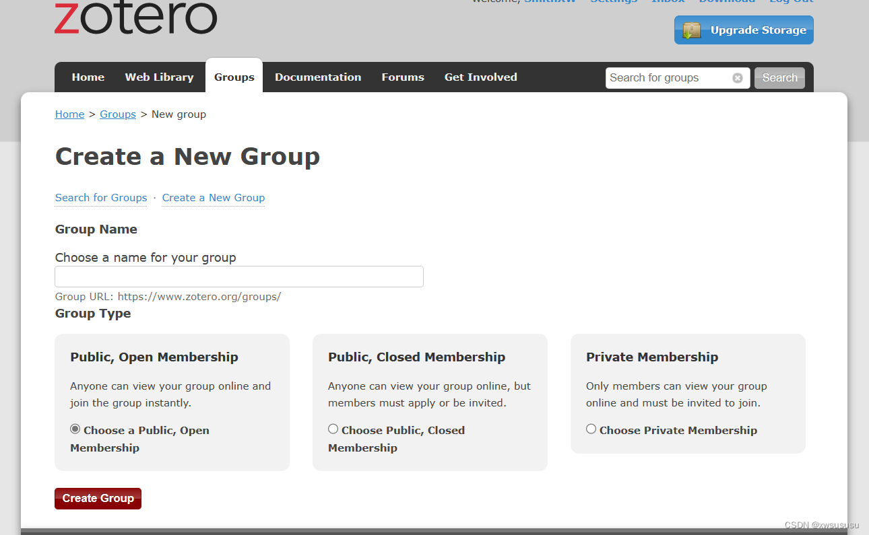Open the Home nav tab
The width and height of the screenshot is (869, 535).
[x=88, y=77]
